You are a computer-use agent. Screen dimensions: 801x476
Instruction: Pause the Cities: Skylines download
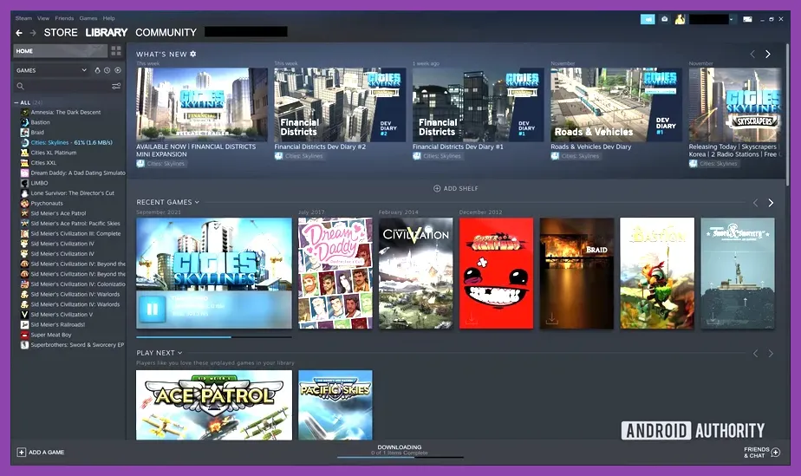pos(153,309)
